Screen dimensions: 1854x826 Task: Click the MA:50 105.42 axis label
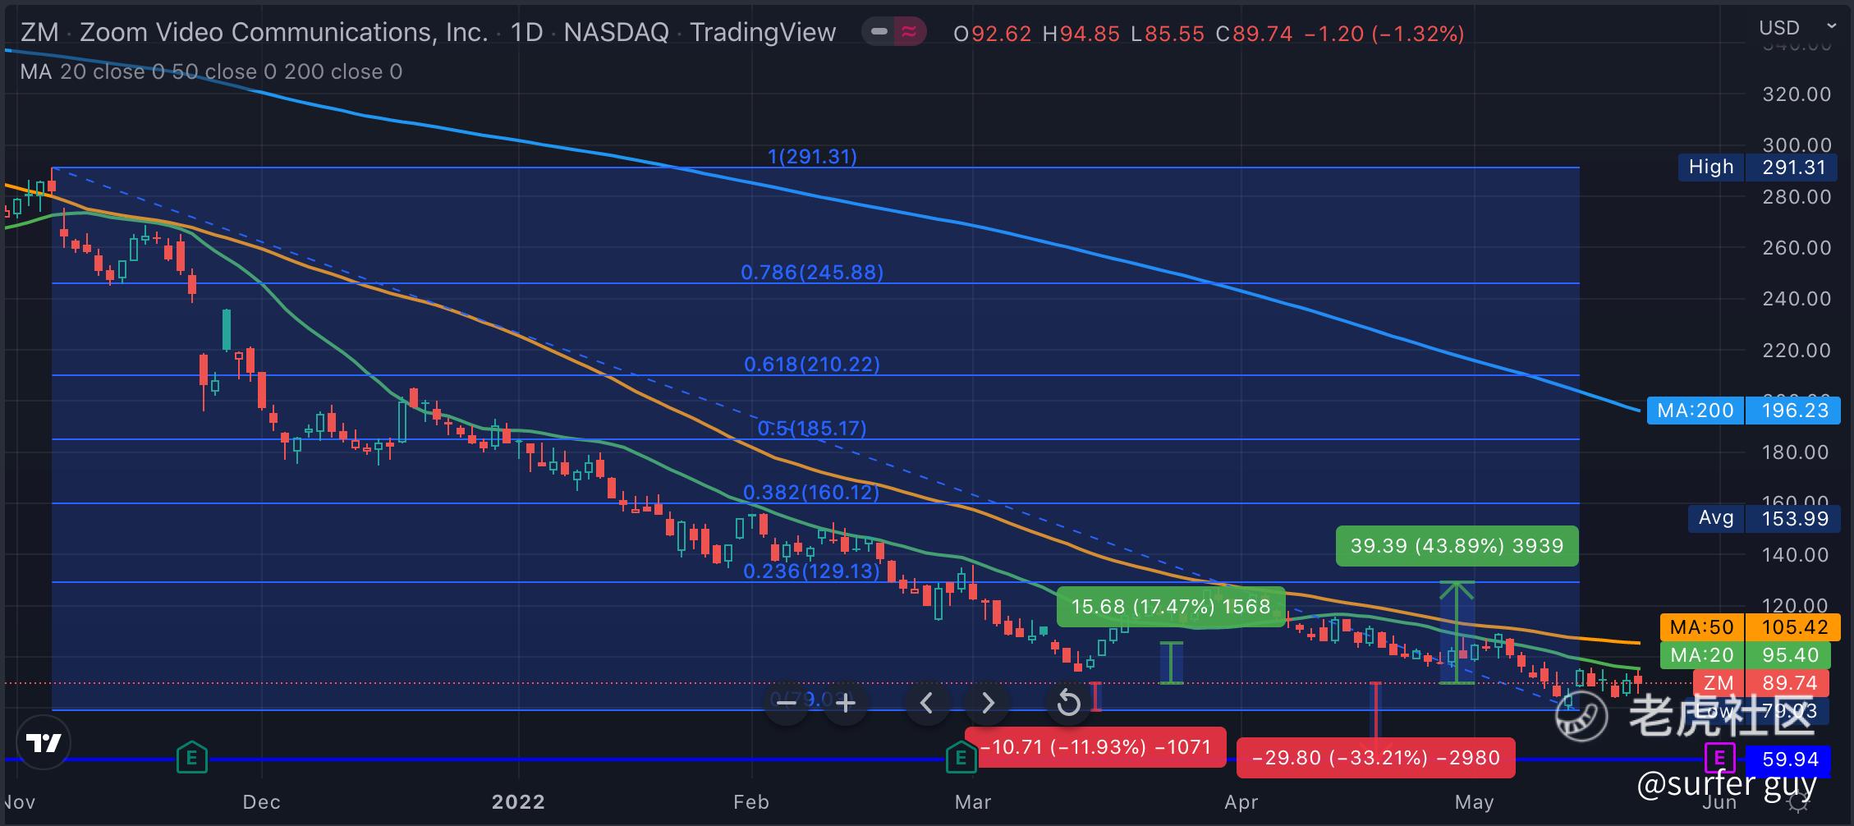[1750, 627]
